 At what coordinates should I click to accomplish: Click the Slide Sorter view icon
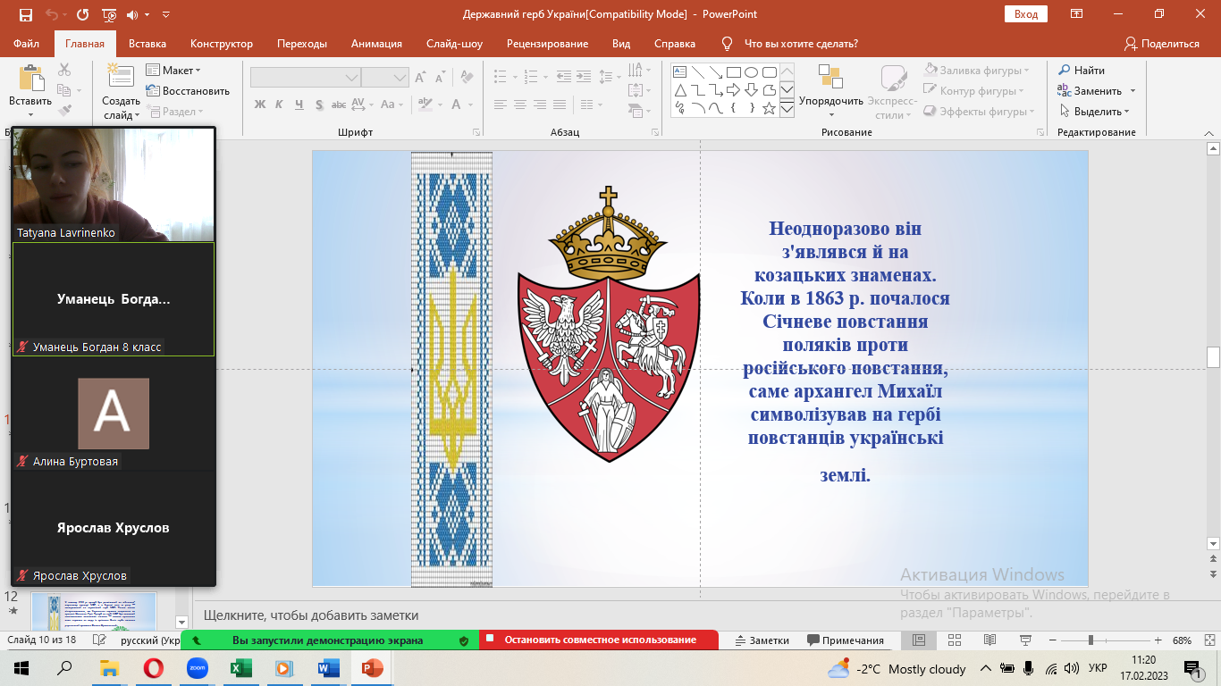coord(954,640)
